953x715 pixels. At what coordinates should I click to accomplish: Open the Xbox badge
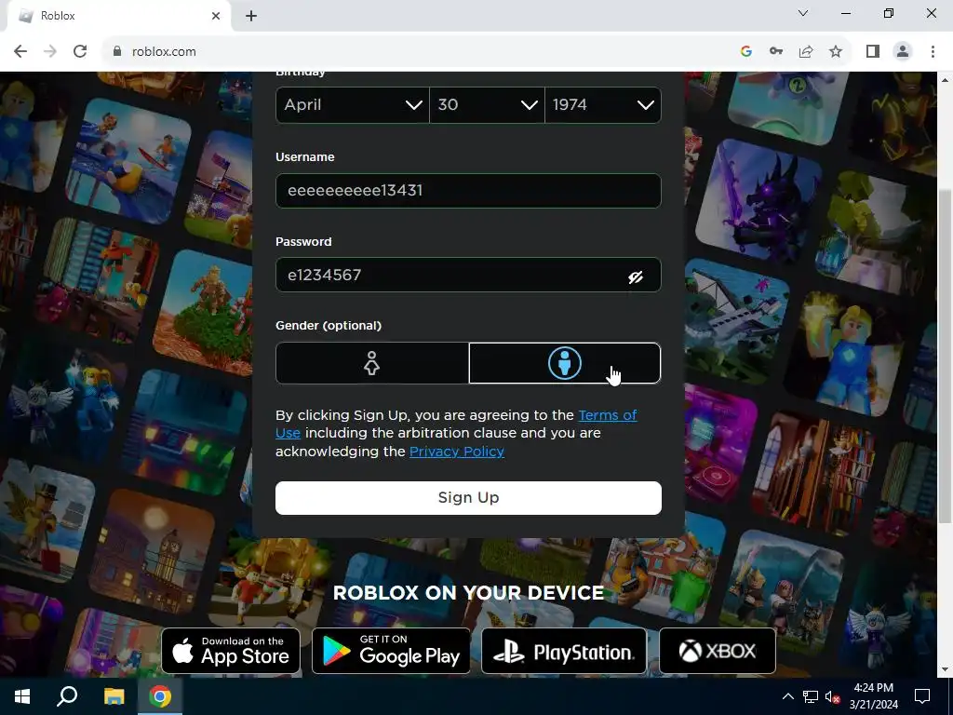pos(718,651)
